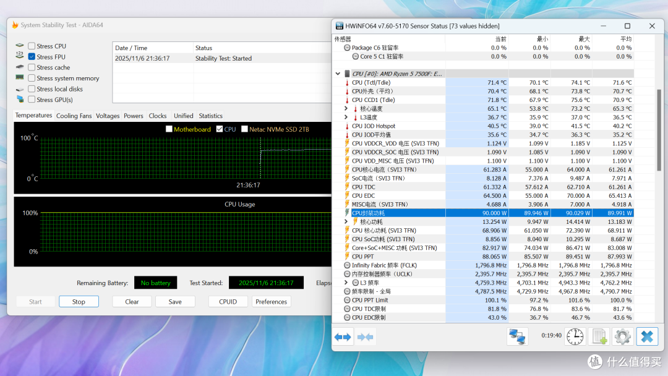Switch to the Powers tab

tap(134, 116)
